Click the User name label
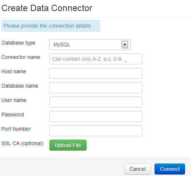Image resolution: width=191 pixels, height=176 pixels. click(14, 100)
